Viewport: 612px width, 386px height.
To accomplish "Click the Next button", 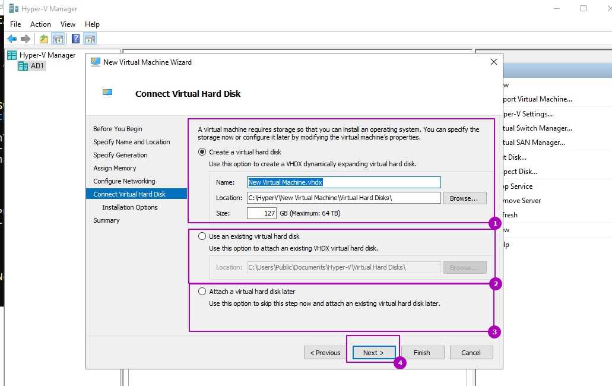I will click(373, 352).
